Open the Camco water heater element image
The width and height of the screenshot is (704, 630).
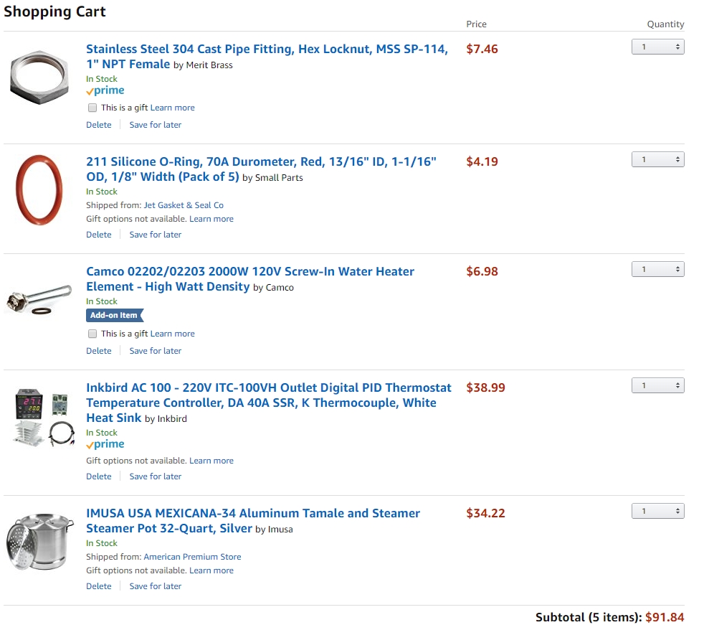click(39, 299)
